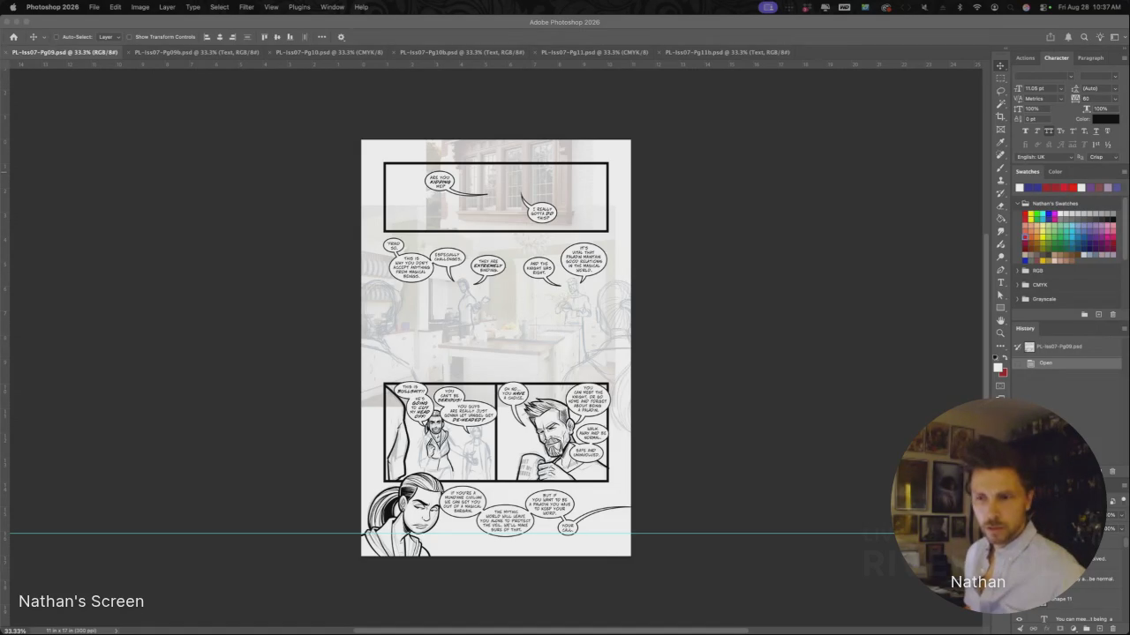
Task: Open the Filter menu
Action: (246, 7)
